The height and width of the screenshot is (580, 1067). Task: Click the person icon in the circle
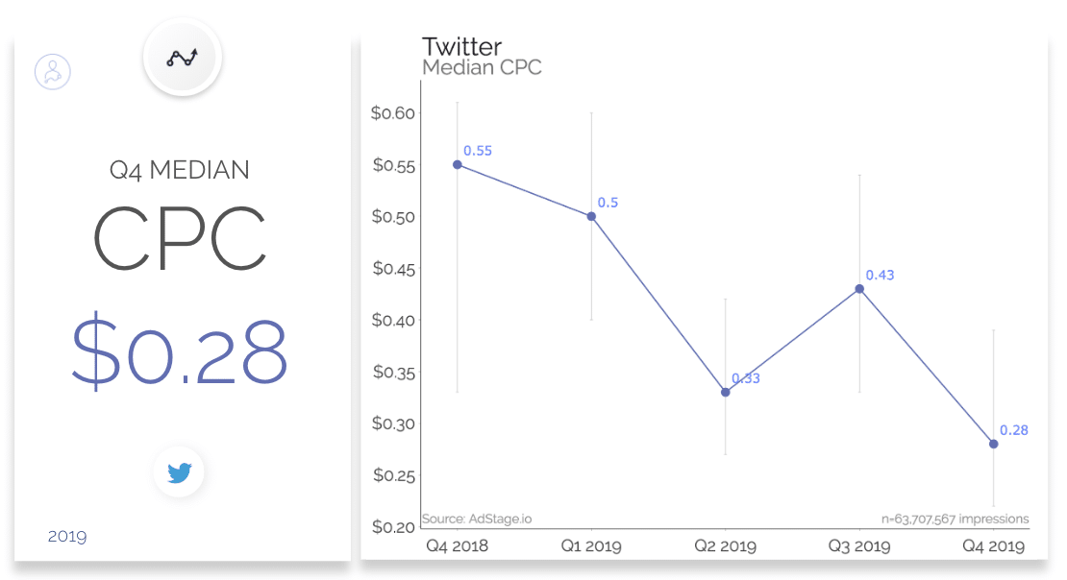[53, 71]
